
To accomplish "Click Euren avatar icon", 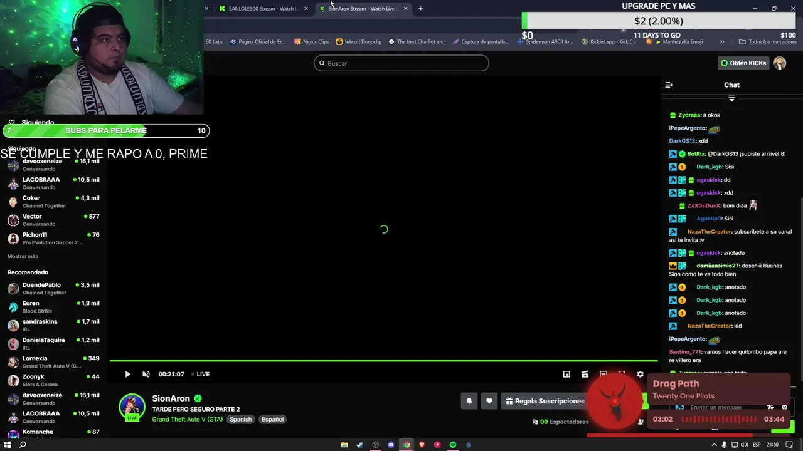I will [13, 307].
